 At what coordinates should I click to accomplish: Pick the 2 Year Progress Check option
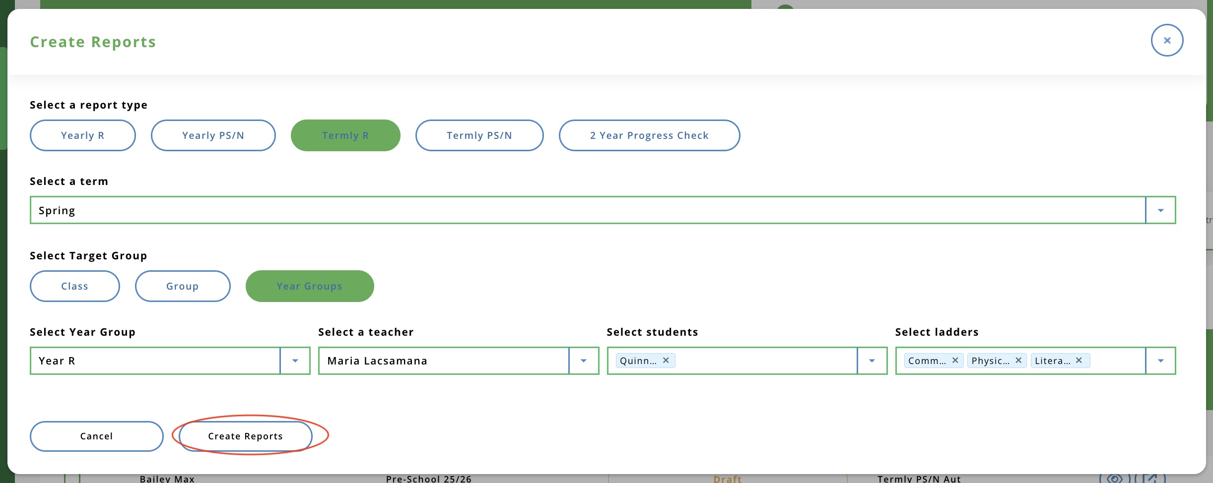point(649,135)
